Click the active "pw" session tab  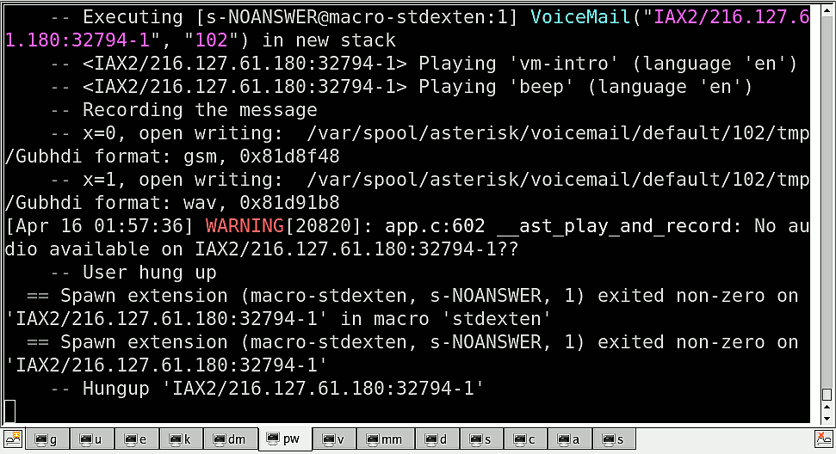[285, 439]
